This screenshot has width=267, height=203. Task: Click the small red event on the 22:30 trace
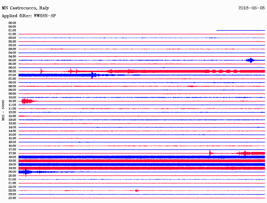click(136, 191)
